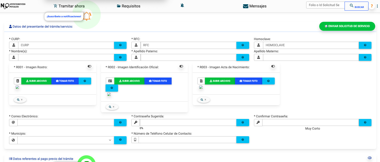Click the Correo Electrónico input field
380x162 pixels.
coord(66,122)
